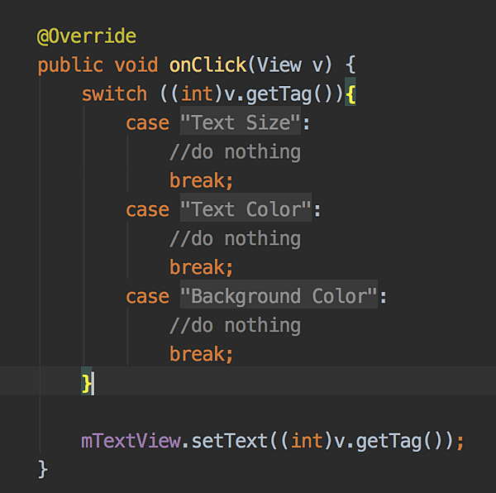Click the View parameter type
This screenshot has width=496, height=493.
279,65
